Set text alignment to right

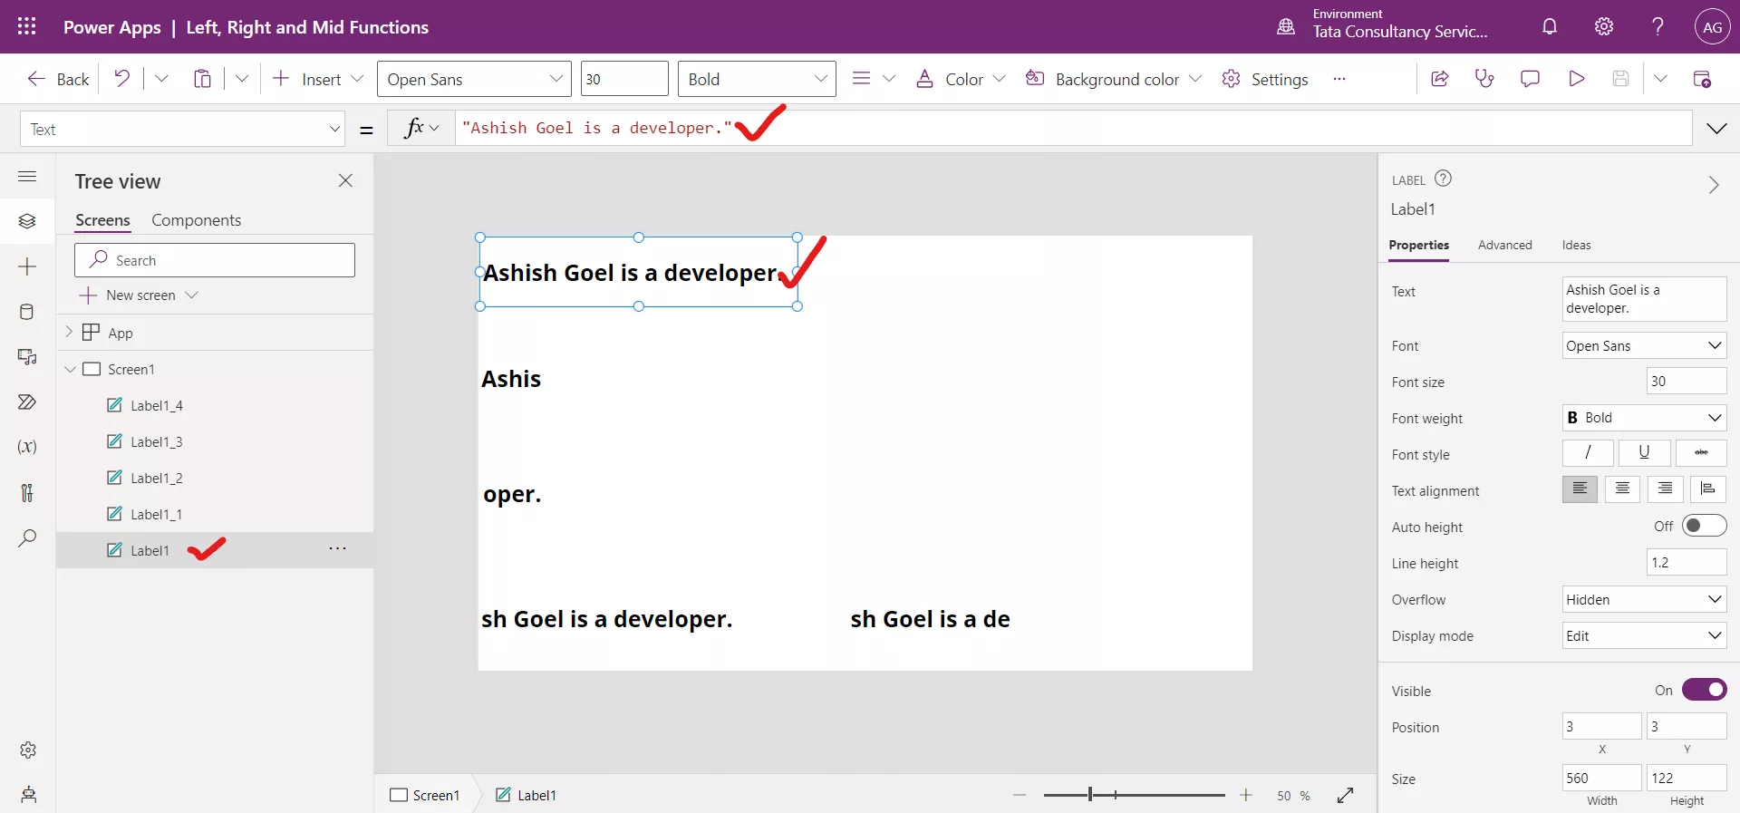pyautogui.click(x=1665, y=489)
